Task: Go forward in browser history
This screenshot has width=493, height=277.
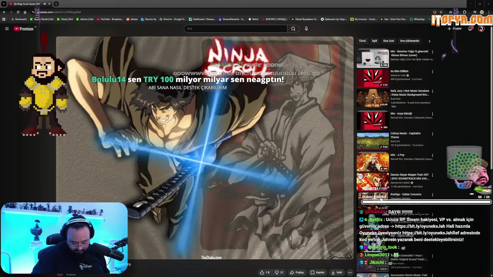Action: point(11,12)
